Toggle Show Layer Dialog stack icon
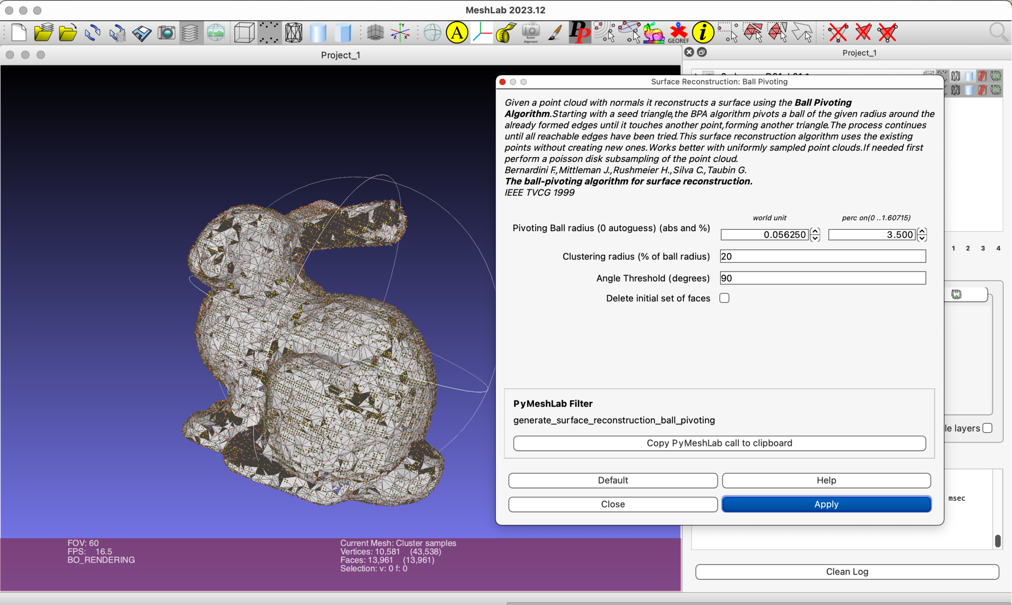Image resolution: width=1012 pixels, height=605 pixels. pyautogui.click(x=191, y=33)
